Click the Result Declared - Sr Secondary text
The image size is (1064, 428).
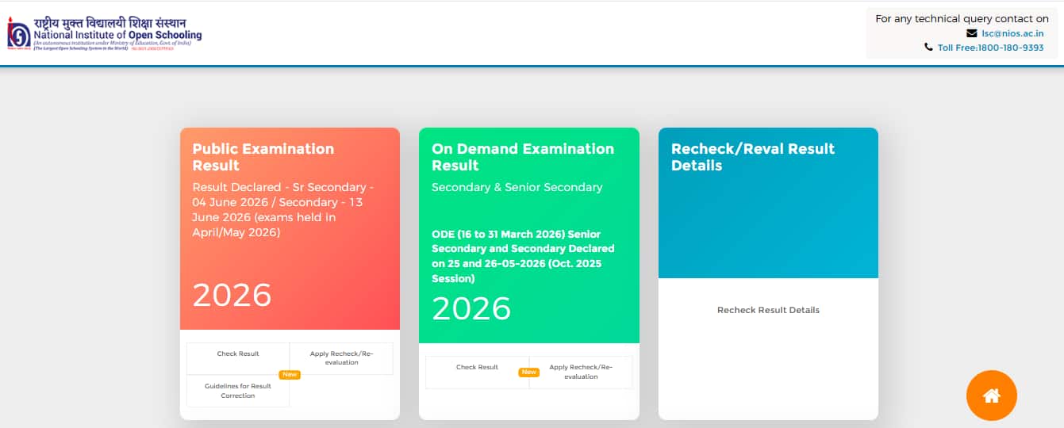283,210
